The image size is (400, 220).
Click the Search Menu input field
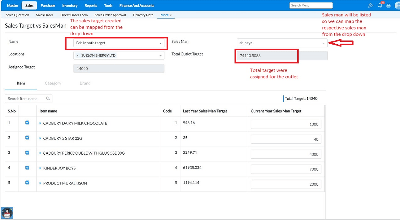311,5
